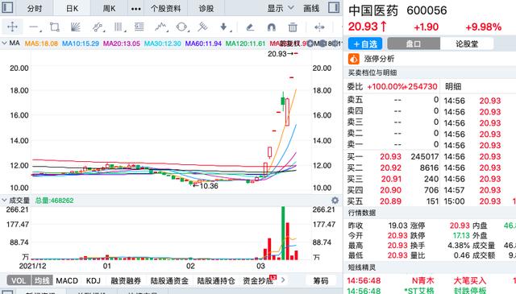
Task: Click the MA5:18.08 orange indicator label
Action: (41, 43)
